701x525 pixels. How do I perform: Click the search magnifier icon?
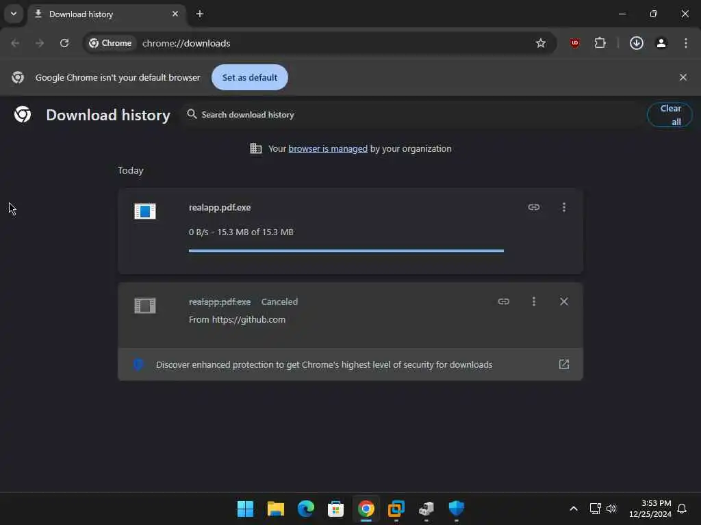[x=192, y=114]
